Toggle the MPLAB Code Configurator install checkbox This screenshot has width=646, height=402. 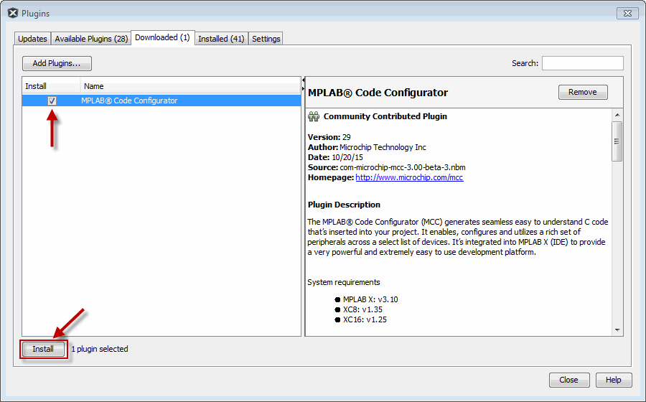pyautogui.click(x=52, y=101)
